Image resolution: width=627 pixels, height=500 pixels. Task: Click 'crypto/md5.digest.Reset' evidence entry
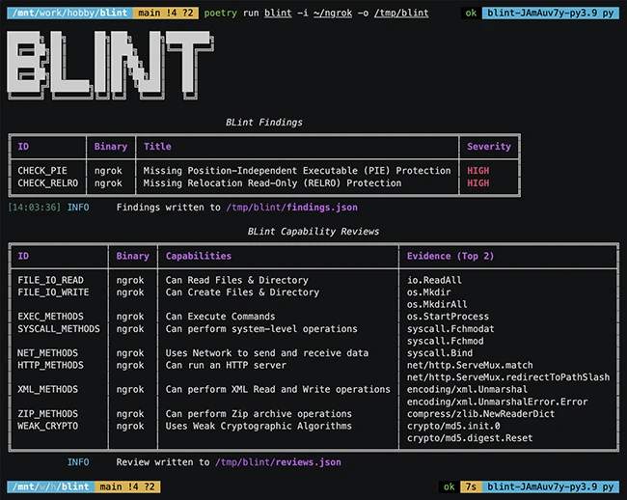470,438
